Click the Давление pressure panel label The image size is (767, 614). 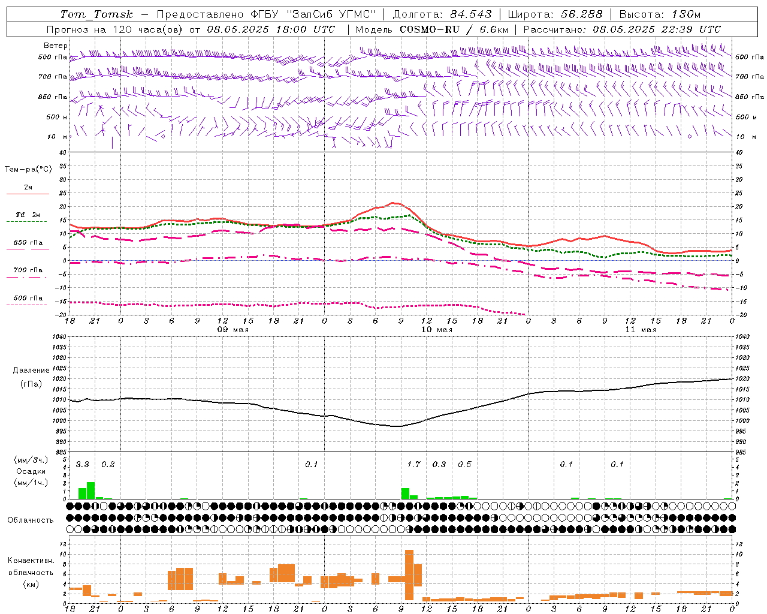[31, 371]
